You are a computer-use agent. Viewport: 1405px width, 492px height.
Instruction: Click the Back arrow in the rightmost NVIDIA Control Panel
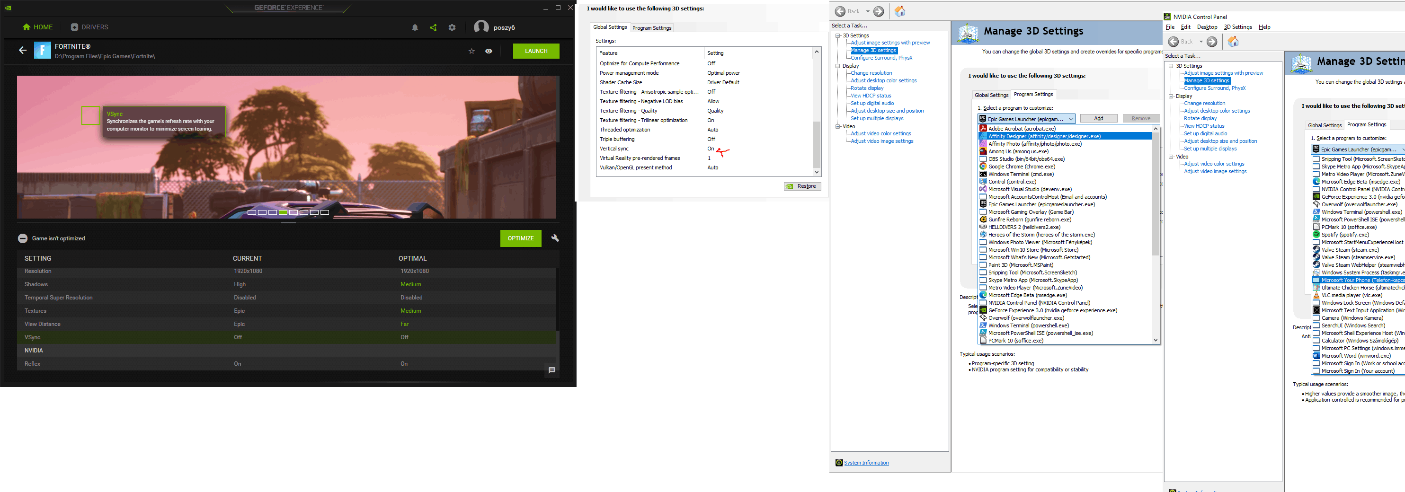[x=1174, y=42]
